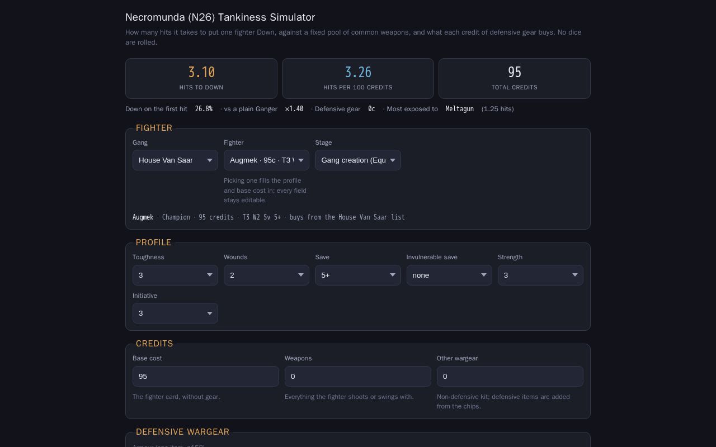The height and width of the screenshot is (447, 716).
Task: Click the 95 Total Credits card
Action: click(x=515, y=78)
